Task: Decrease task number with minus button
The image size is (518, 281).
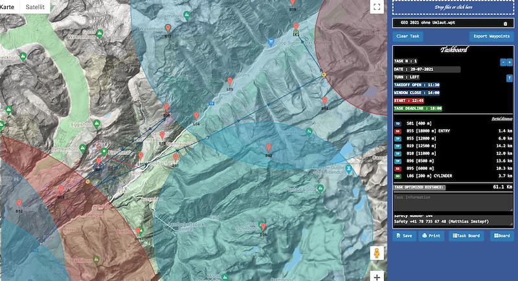Action: 503,62
